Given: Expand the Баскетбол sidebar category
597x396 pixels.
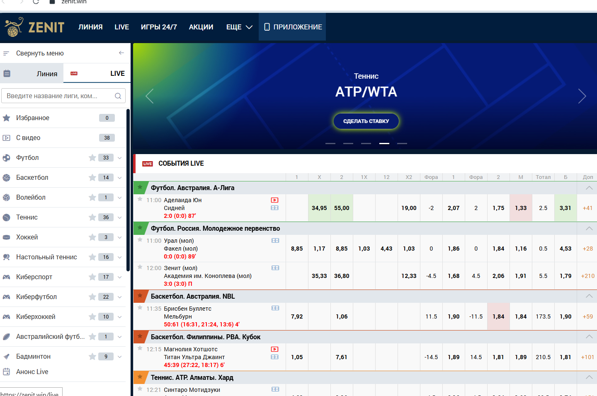Looking at the screenshot, I should tap(120, 178).
